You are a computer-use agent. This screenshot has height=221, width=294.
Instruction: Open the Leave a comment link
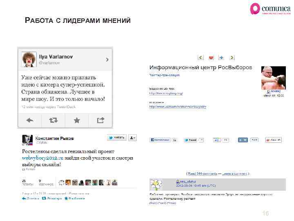click(235, 174)
